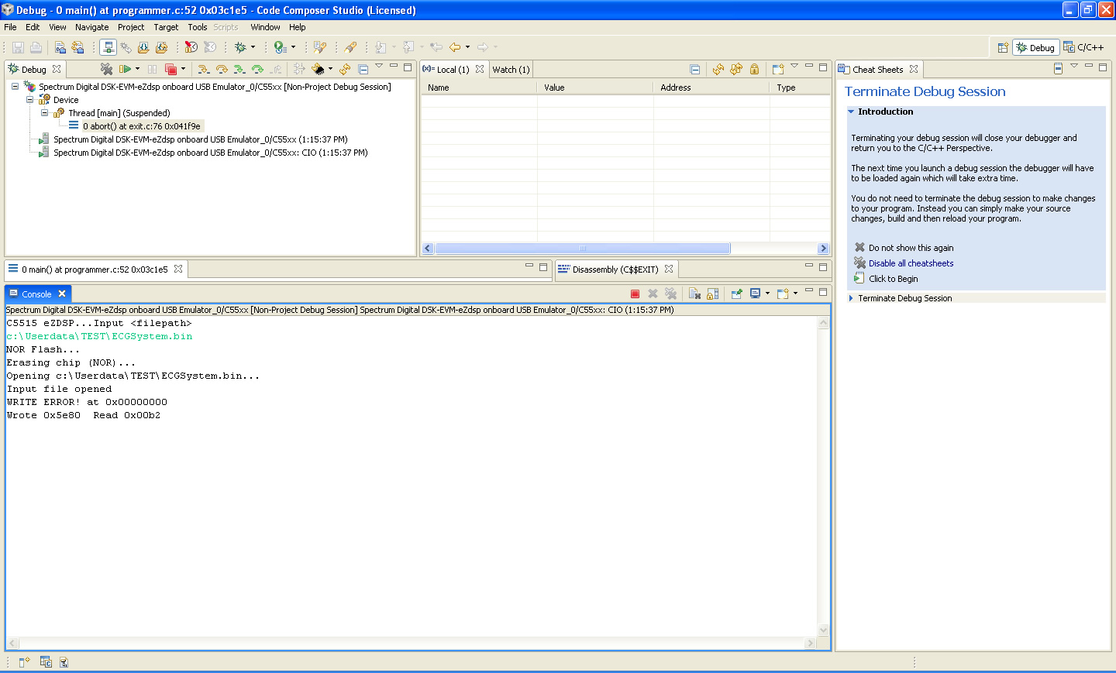Click the Load Program toolbar icon
The image size is (1116, 673).
coord(143,47)
